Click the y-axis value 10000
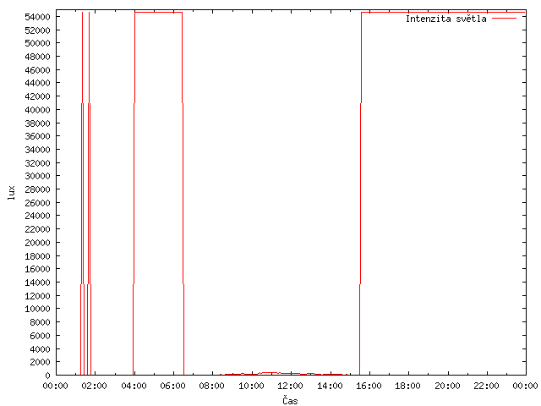 (x=37, y=308)
